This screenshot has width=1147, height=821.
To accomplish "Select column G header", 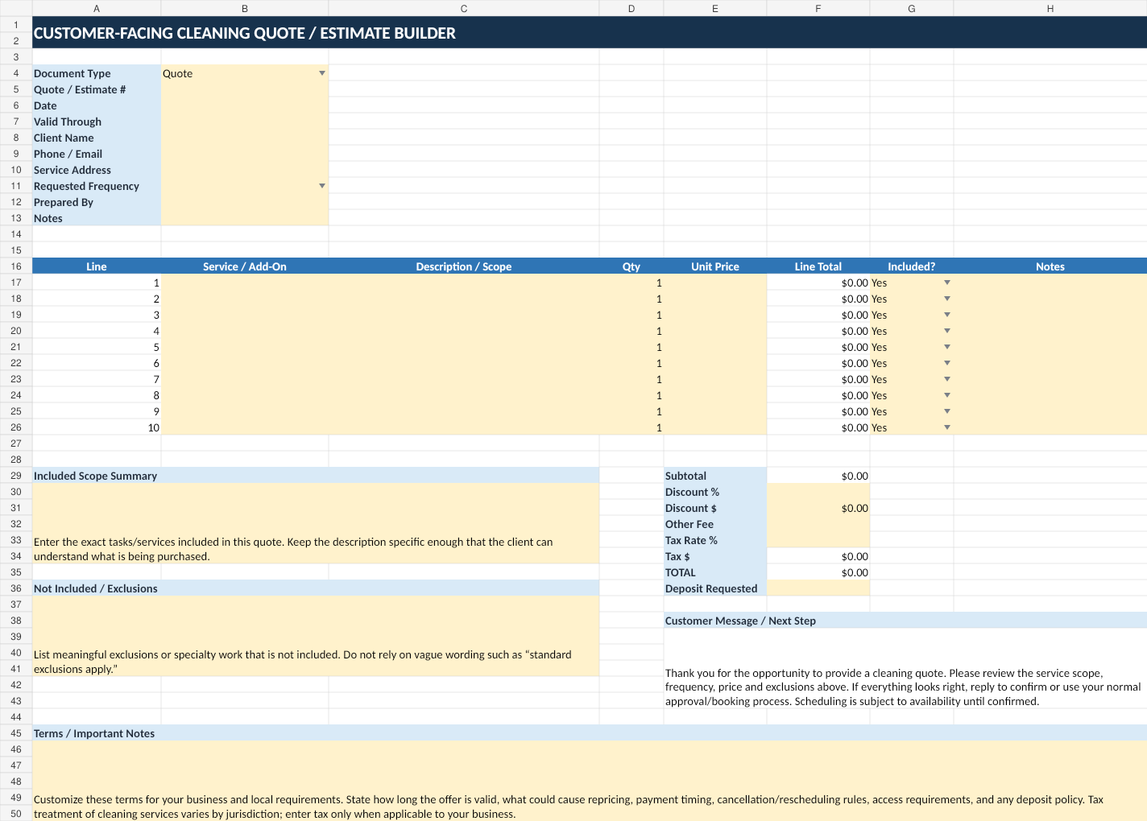I will [912, 8].
